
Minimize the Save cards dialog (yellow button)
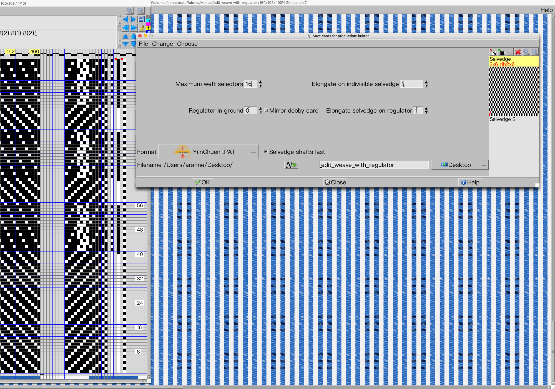[145, 36]
